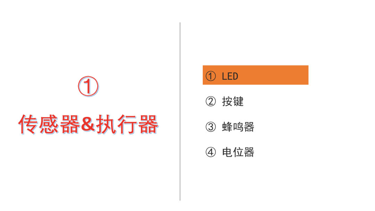Click the large red circled number 1

pyautogui.click(x=88, y=86)
